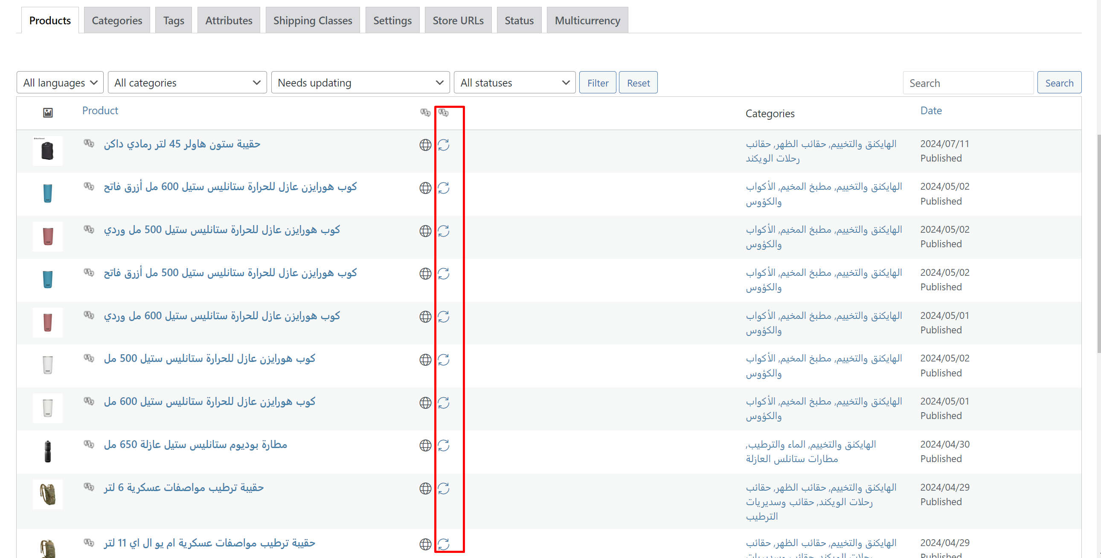Click the refresh icon for the 6-liter hydration pack row
The image size is (1101, 558).
tap(443, 489)
